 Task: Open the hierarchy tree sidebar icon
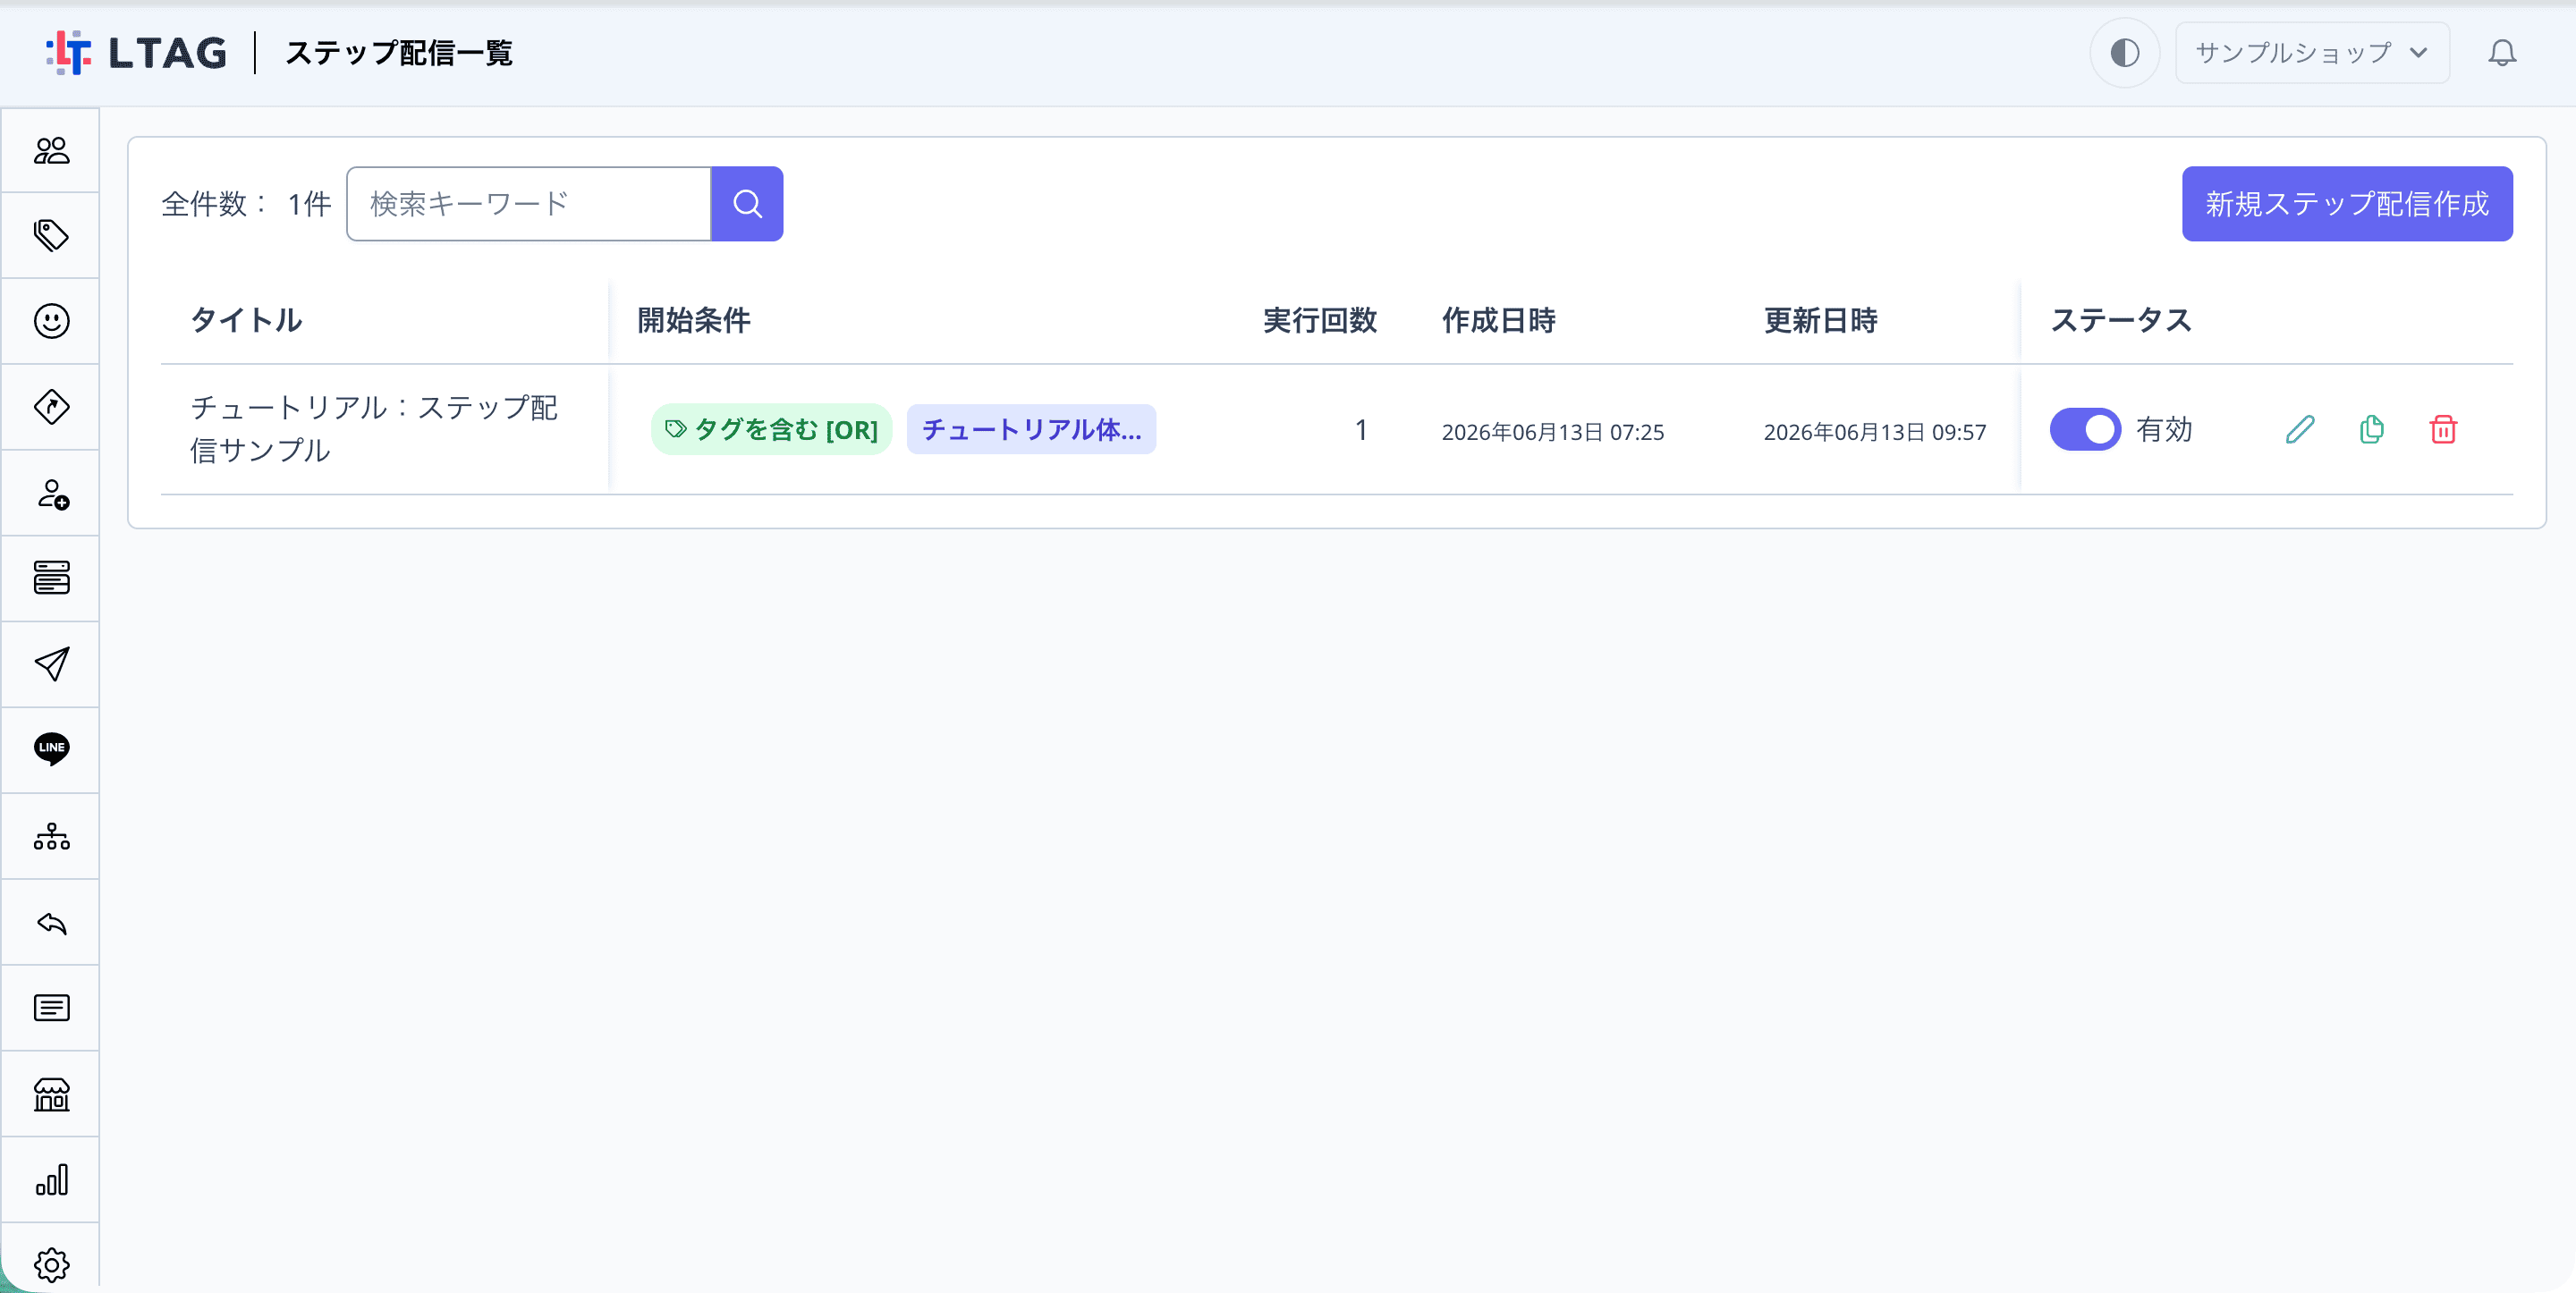coord(51,836)
